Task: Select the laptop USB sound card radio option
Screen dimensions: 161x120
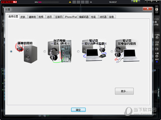Action: coord(78,51)
